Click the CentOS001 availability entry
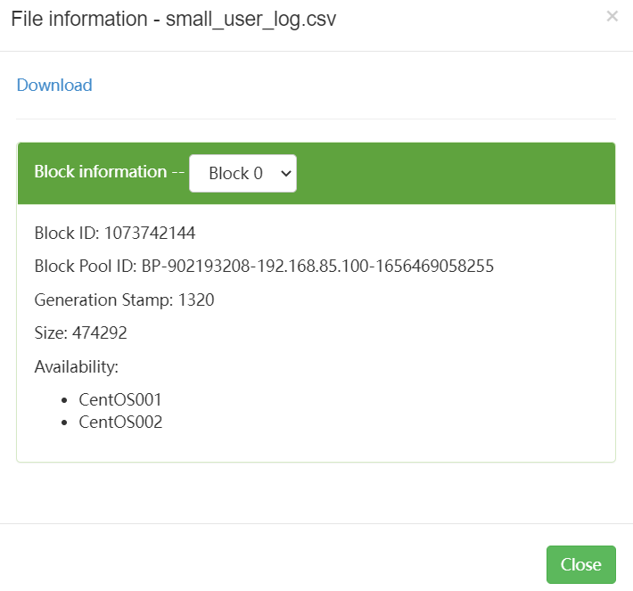This screenshot has width=633, height=591. pos(120,400)
